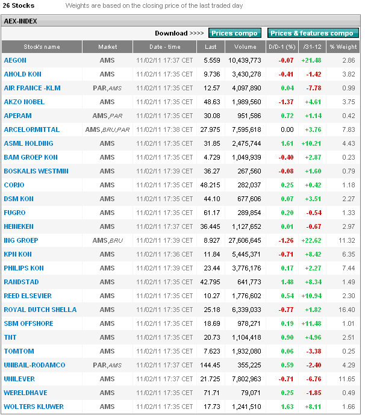
Task: Select ING GROEP volume 27,606,645
Action: pos(245,241)
